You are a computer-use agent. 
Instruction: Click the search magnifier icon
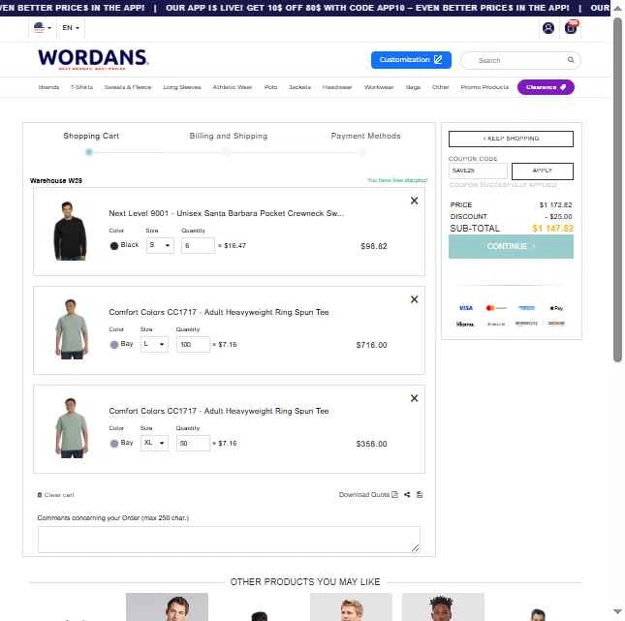click(571, 60)
